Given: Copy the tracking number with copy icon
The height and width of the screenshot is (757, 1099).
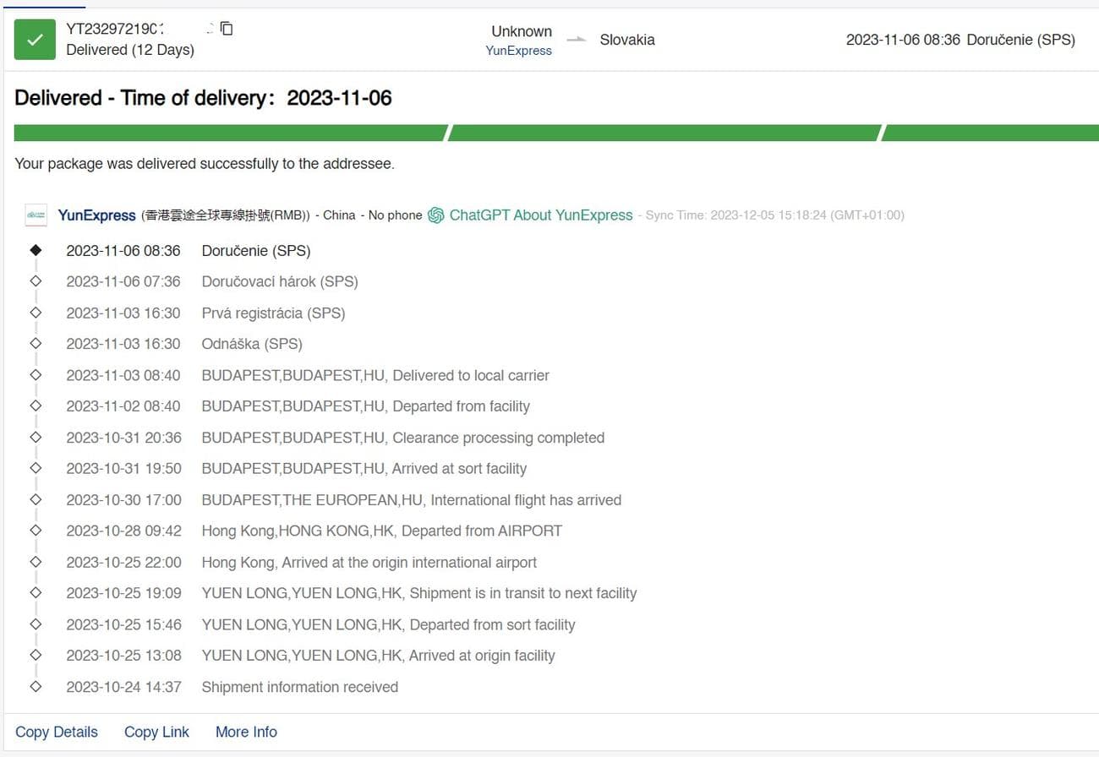Looking at the screenshot, I should (x=227, y=29).
